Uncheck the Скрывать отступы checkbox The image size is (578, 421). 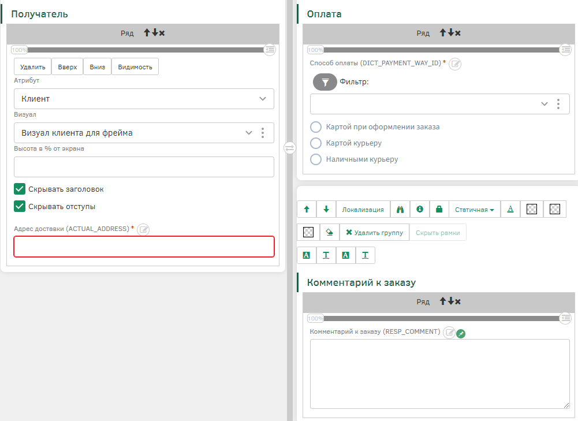20,206
